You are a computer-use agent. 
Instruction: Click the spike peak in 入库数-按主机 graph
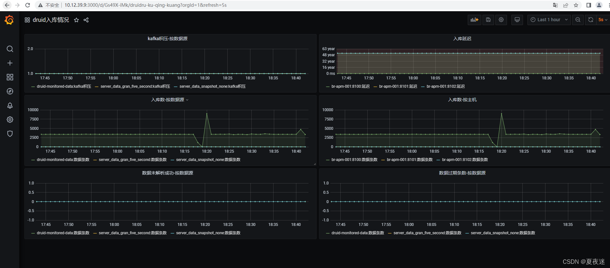coord(501,114)
